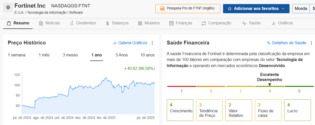315x125 pixels.
Task: Click the bar chart icon next to Galeria Gráficos
Action: pyautogui.click(x=115, y=43)
